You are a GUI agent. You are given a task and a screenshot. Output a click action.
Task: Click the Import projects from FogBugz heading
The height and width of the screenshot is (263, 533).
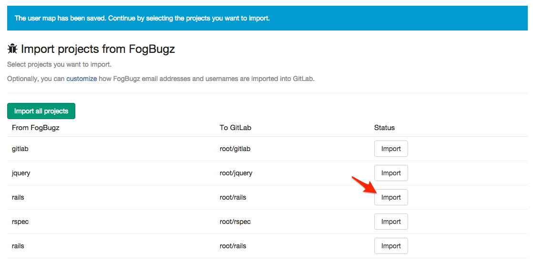coord(98,49)
